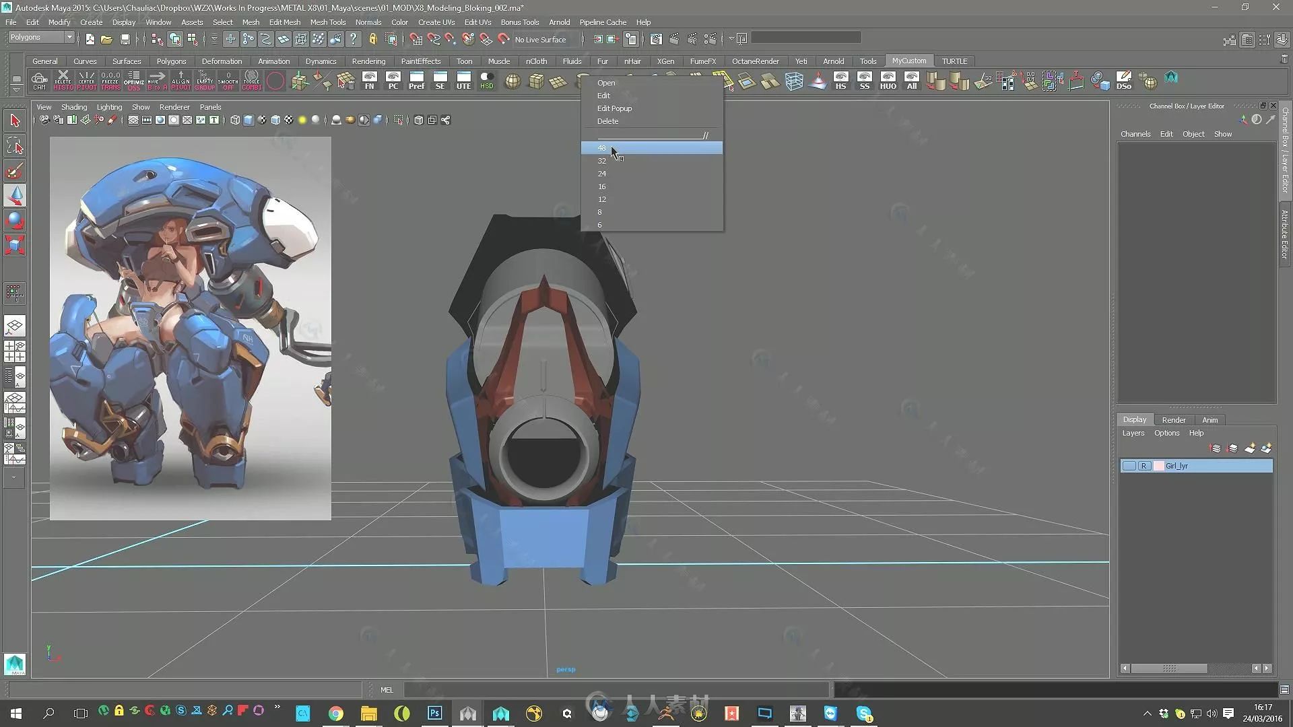The height and width of the screenshot is (727, 1293).
Task: Toggle lock selection padlock icon
Action: tap(372, 40)
